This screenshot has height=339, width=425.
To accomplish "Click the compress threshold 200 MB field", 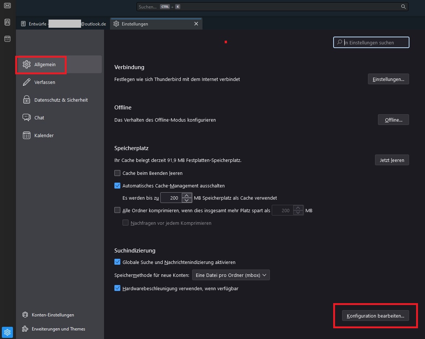I will 283,210.
